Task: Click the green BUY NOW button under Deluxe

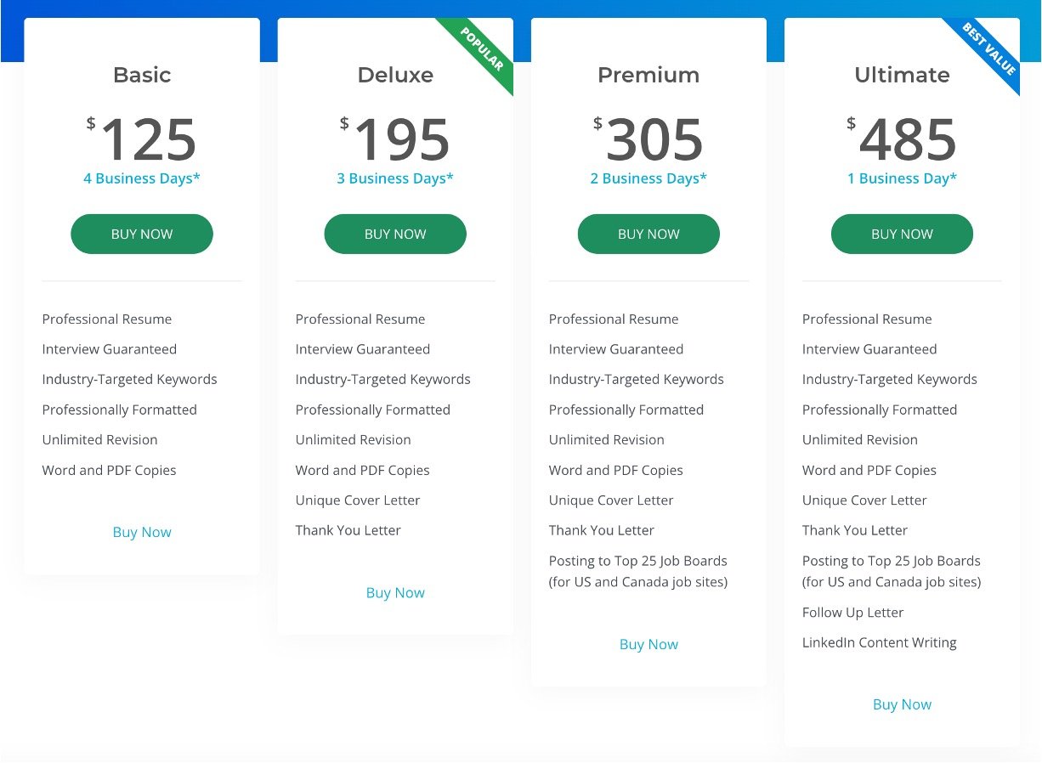Action: pyautogui.click(x=395, y=234)
